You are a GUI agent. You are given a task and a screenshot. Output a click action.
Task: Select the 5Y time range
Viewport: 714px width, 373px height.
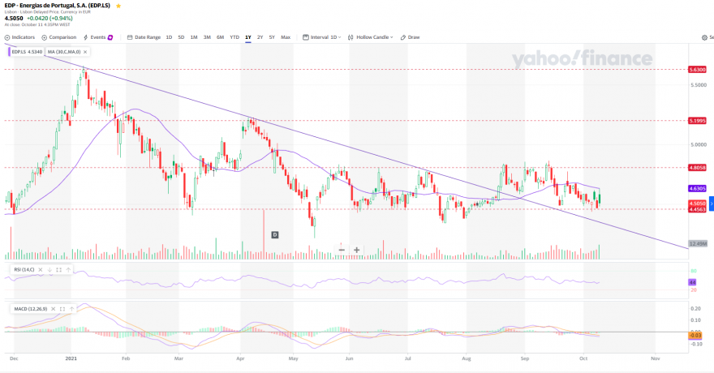pyautogui.click(x=272, y=37)
